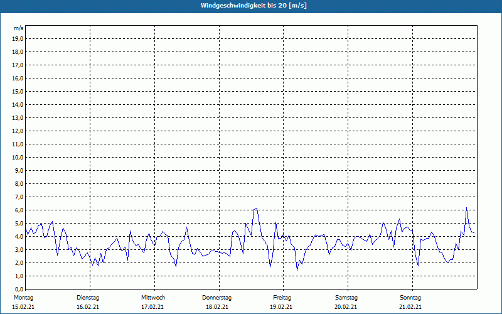The width and height of the screenshot is (502, 314).
Task: Click the 0,0 y-axis label
Action: click(x=19, y=289)
